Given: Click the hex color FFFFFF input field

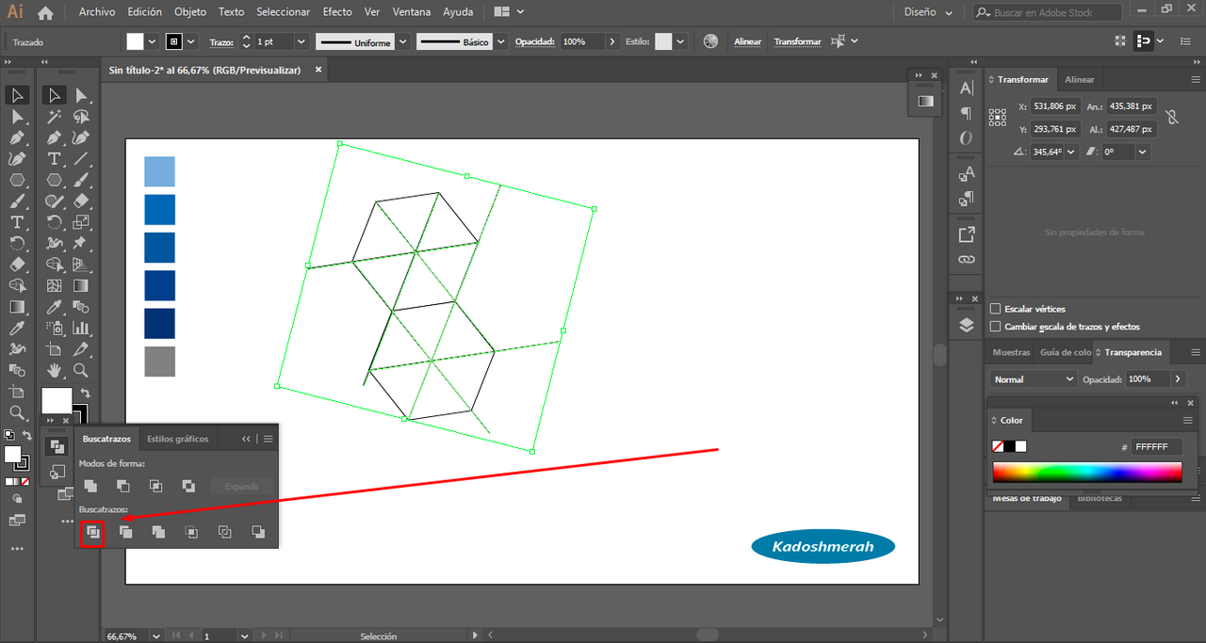Looking at the screenshot, I should coord(1156,447).
